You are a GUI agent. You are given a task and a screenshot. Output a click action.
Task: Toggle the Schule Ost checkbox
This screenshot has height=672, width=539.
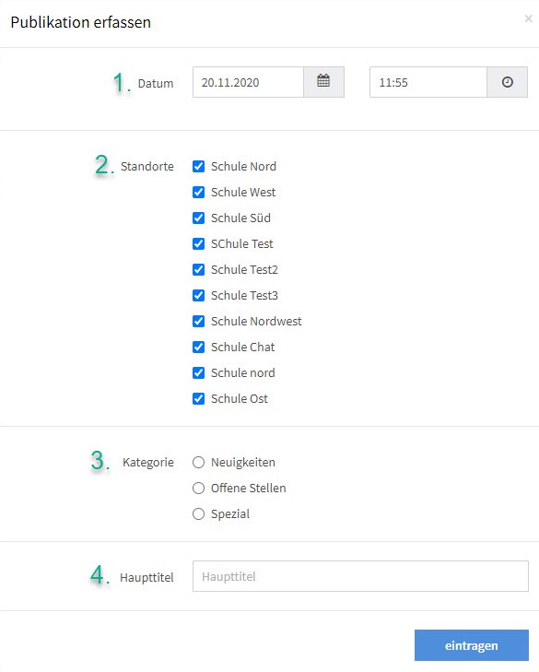point(198,398)
